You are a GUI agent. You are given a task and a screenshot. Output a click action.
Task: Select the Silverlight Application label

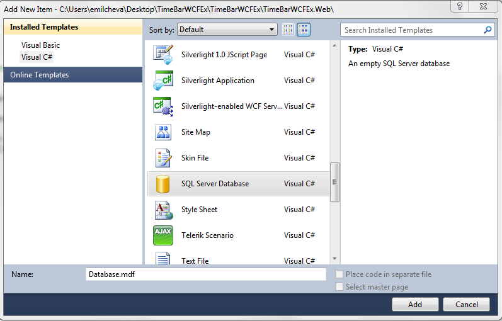218,81
